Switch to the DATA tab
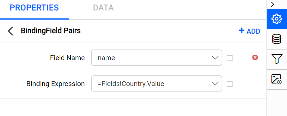Screen dimensions: 287x116 click(x=103, y=8)
